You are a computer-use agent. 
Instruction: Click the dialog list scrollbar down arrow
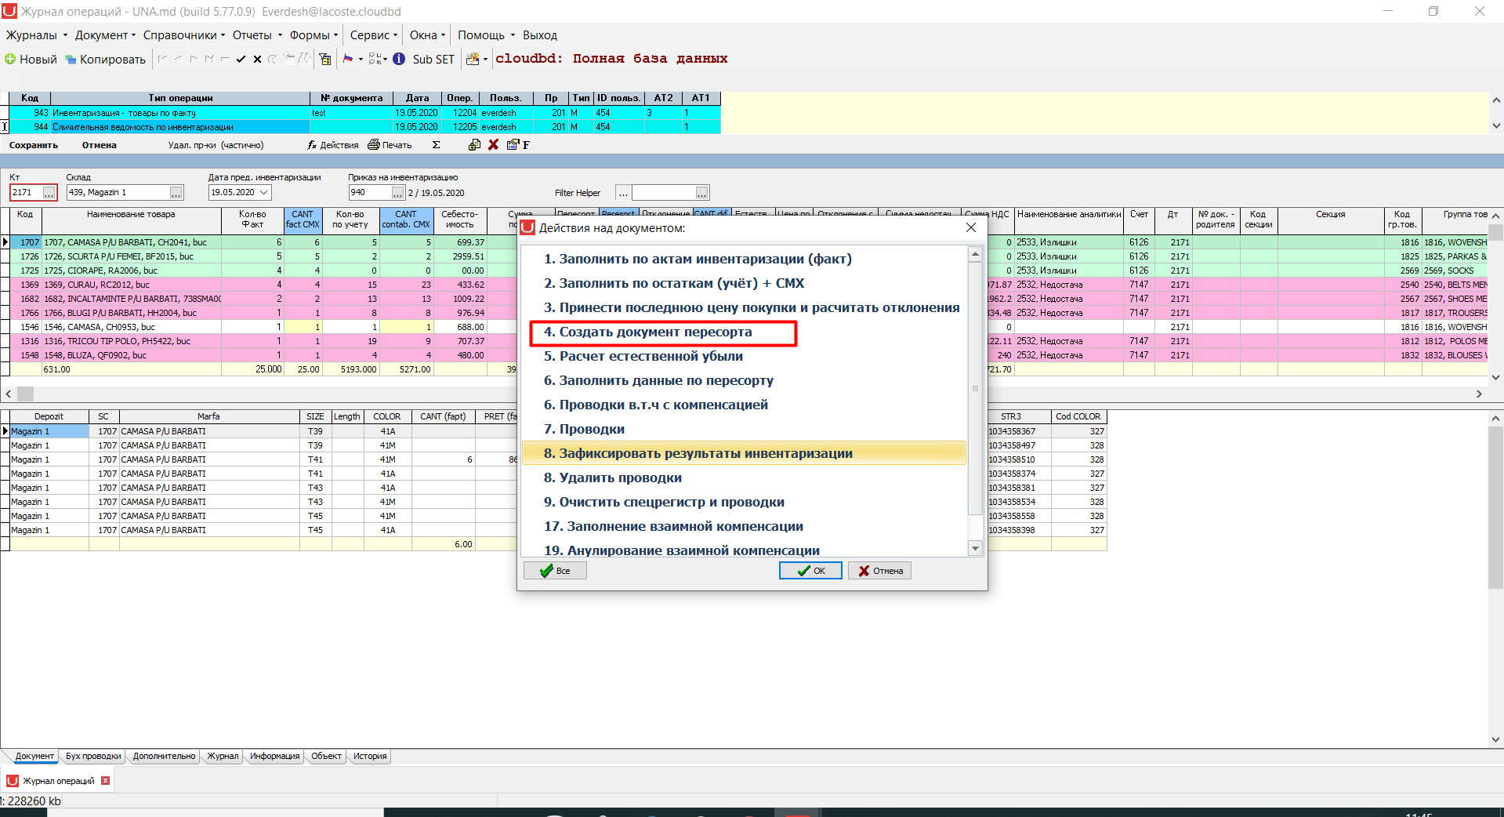click(976, 549)
